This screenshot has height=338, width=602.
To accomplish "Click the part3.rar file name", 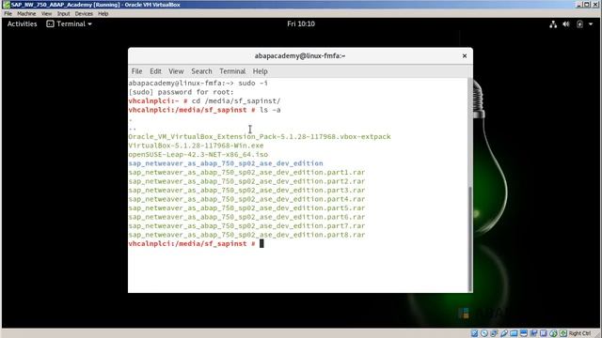I will 246,190.
